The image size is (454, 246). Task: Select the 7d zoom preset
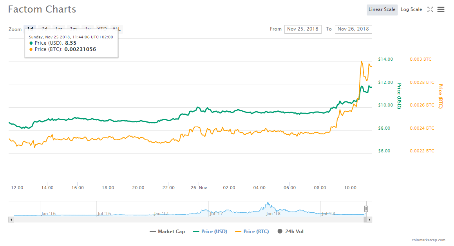(44, 29)
